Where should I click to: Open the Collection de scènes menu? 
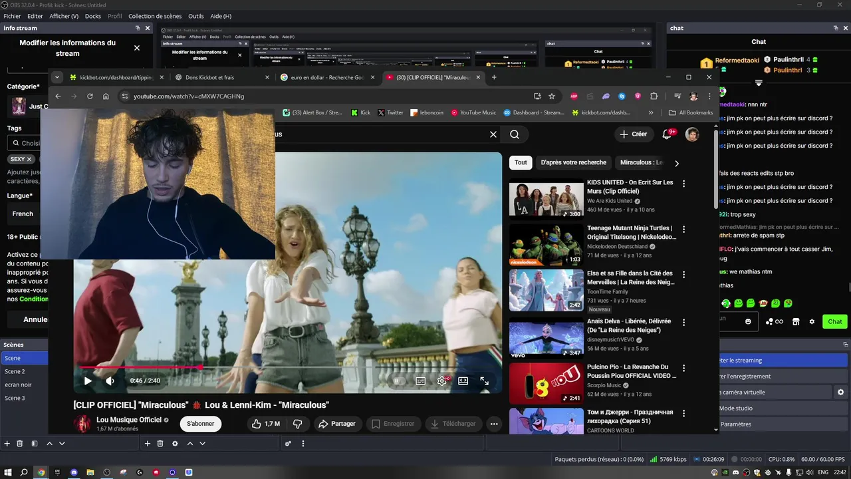point(155,16)
